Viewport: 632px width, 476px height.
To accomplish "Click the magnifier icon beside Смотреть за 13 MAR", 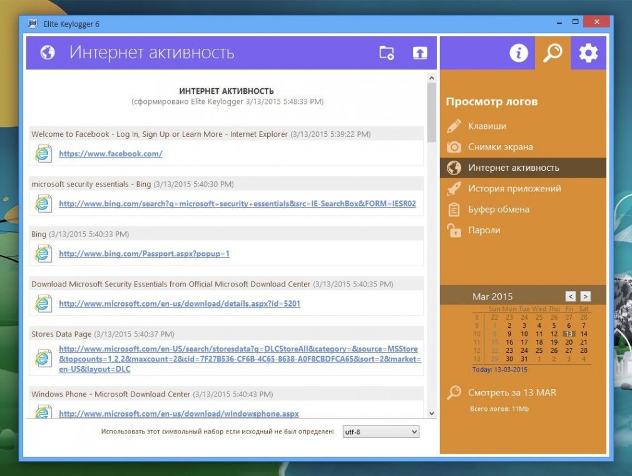I will [x=454, y=392].
